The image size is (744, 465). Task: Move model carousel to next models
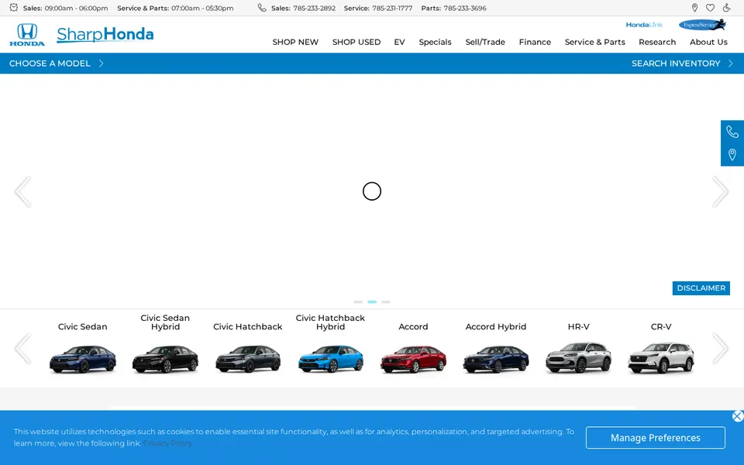(720, 349)
